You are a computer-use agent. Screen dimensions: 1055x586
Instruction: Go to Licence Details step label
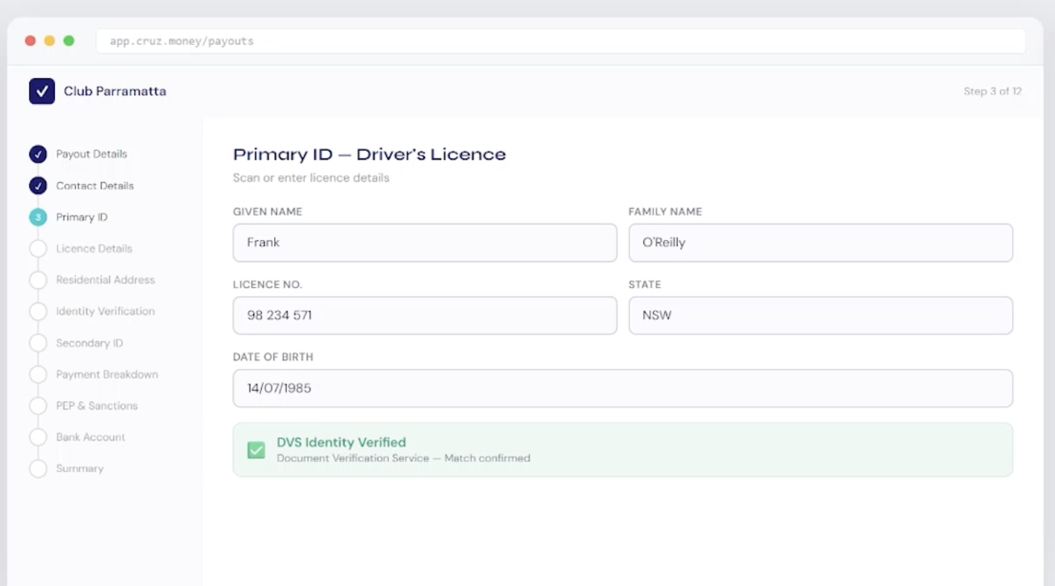(x=94, y=248)
